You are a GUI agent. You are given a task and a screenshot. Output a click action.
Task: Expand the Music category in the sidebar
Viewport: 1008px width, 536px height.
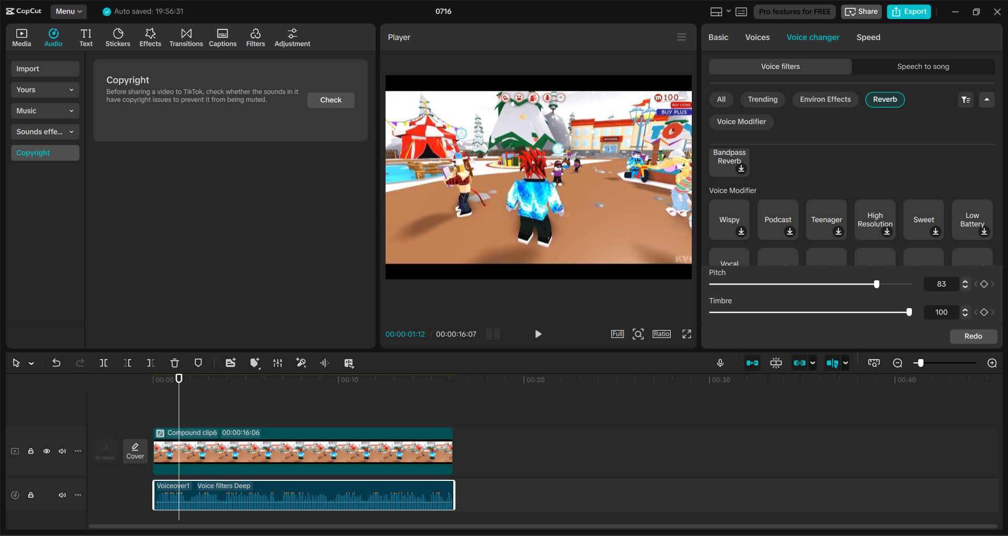tap(45, 110)
